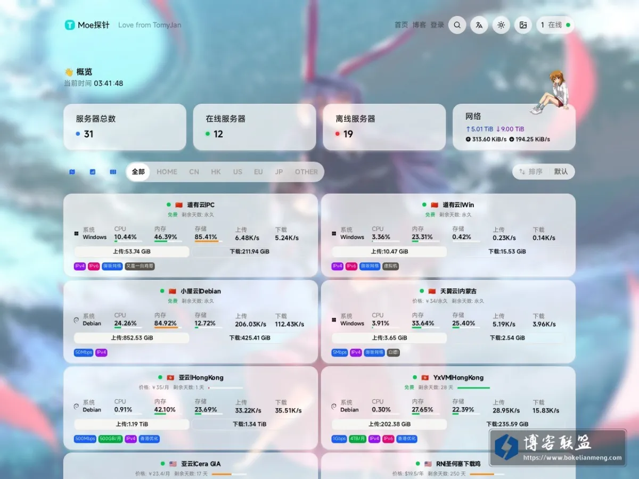Open the 博客 link

pyautogui.click(x=419, y=25)
